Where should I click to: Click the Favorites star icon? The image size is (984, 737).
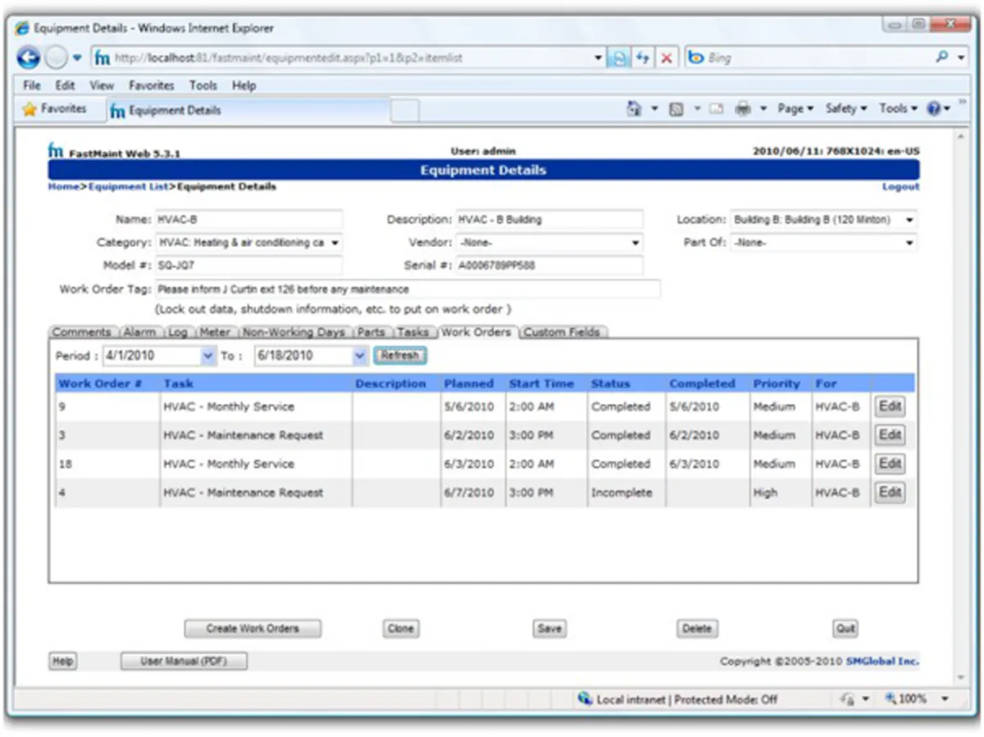point(30,109)
